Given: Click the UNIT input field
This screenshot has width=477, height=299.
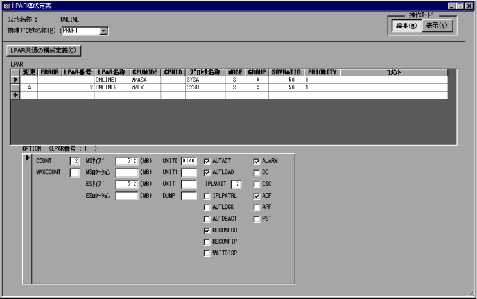Looking at the screenshot, I should coord(189,185).
